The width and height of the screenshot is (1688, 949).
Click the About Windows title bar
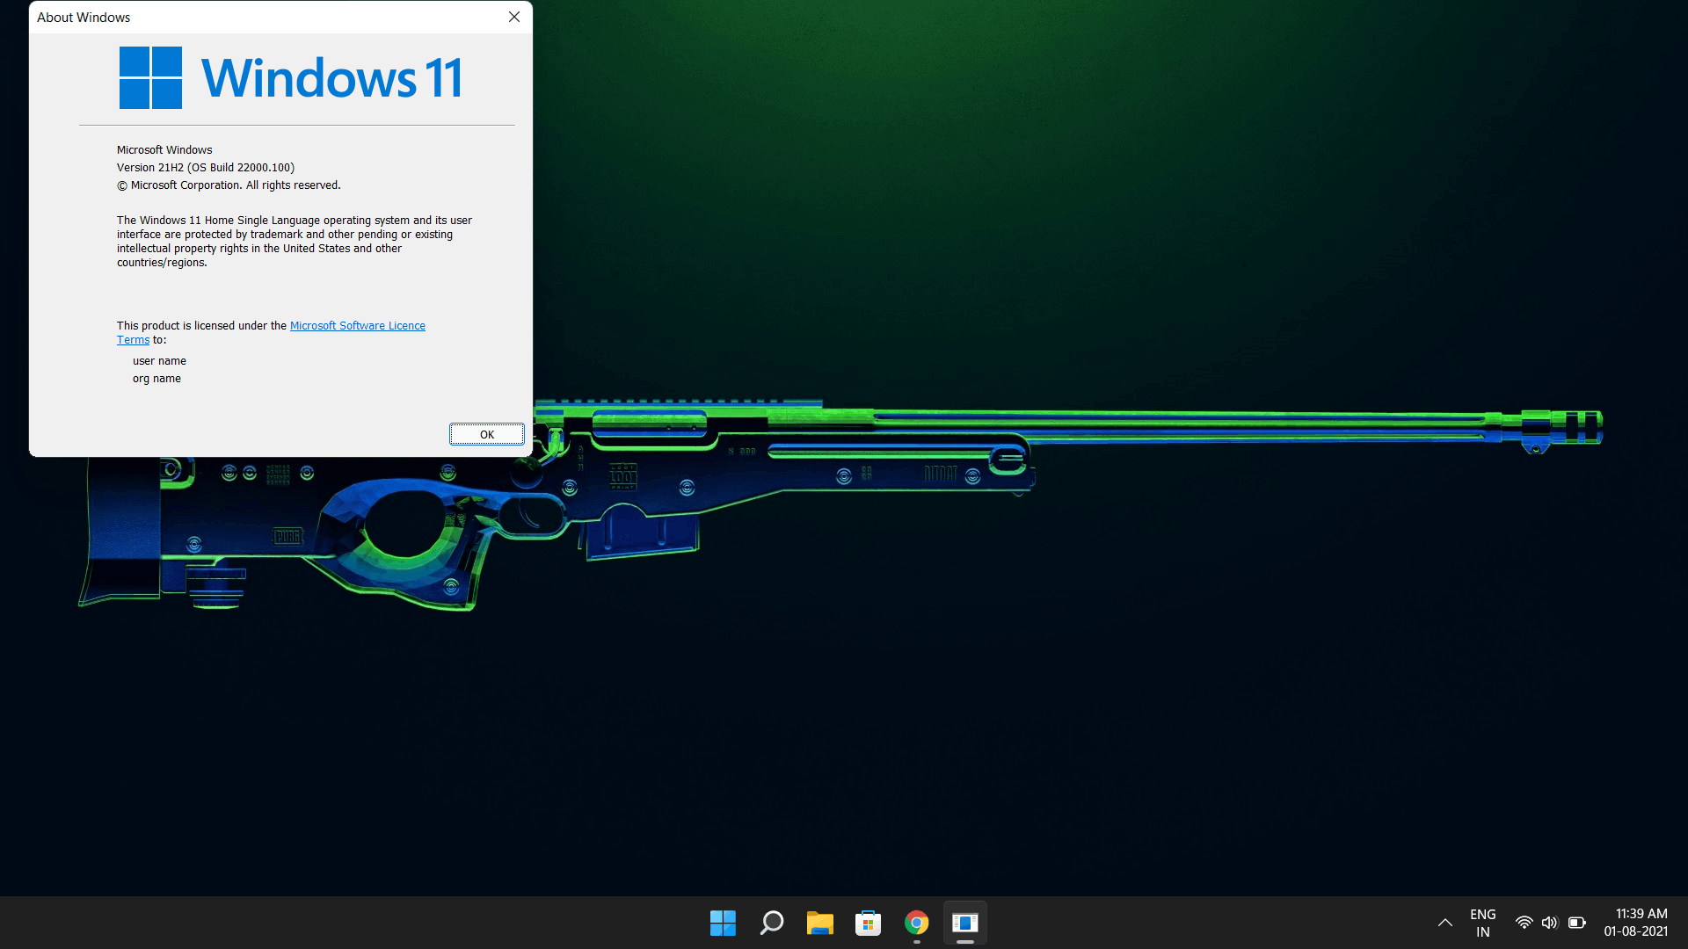click(x=264, y=17)
